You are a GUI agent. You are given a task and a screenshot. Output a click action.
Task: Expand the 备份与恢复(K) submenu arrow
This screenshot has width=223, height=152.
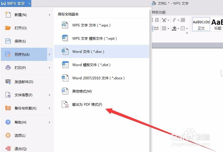pyautogui.click(x=49, y=108)
